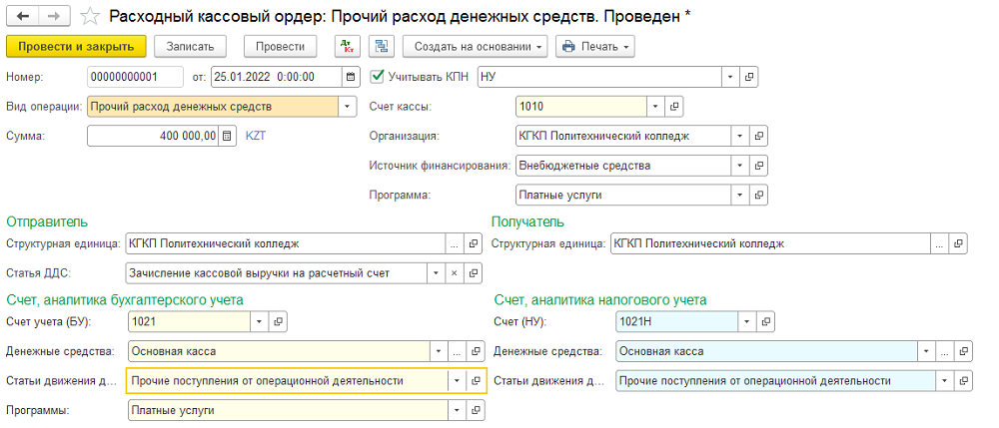Open the Создать на основании menu
The height and width of the screenshot is (428, 999).
(x=475, y=47)
